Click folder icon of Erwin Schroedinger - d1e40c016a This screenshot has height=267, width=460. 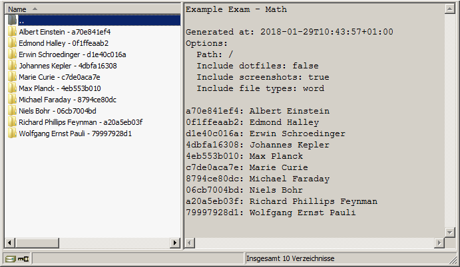coord(12,54)
